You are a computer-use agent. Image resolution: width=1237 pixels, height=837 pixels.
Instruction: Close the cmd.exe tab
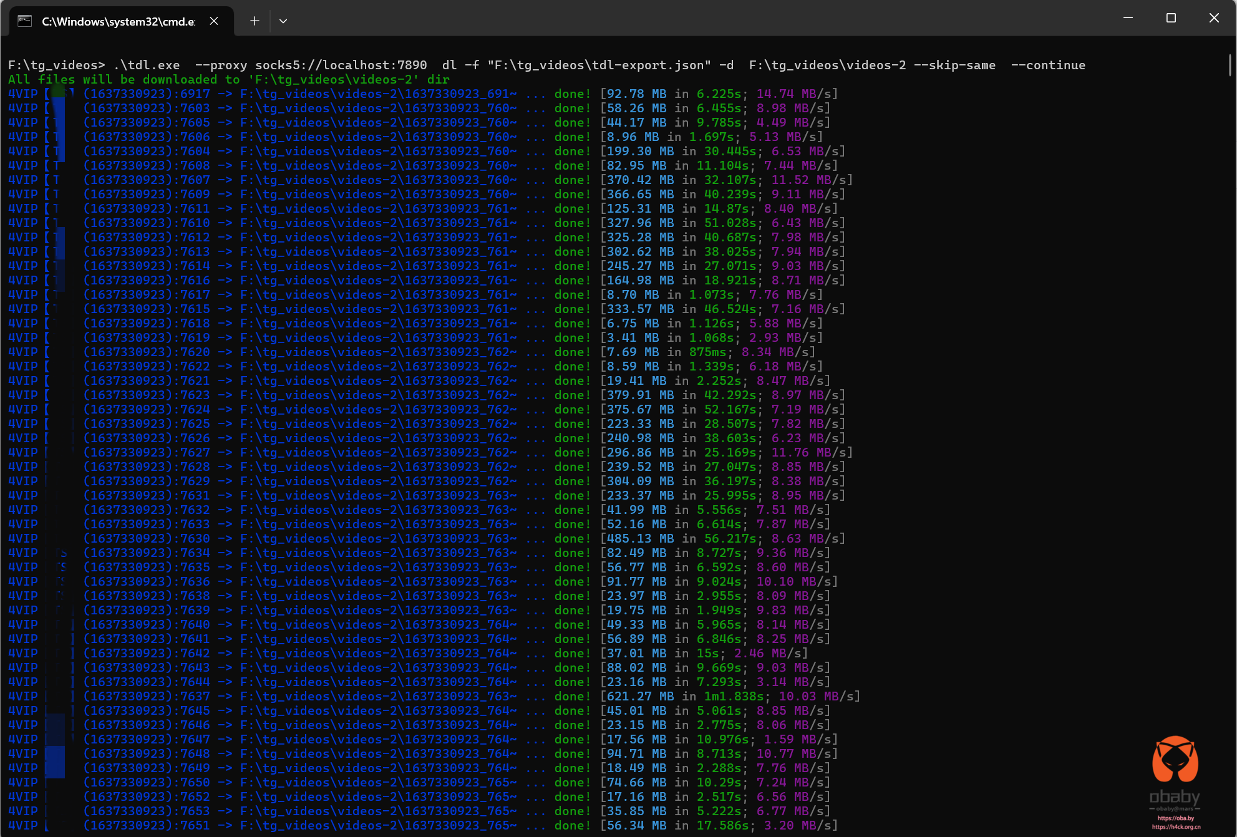[x=214, y=21]
